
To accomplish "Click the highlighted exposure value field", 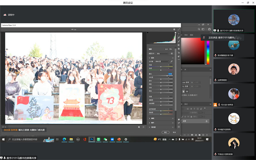I will (170, 74).
